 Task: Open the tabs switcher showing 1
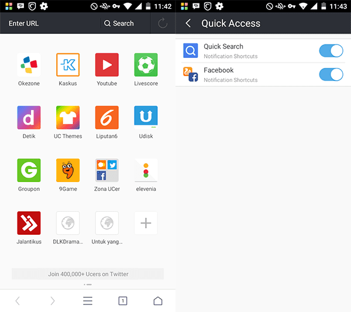click(123, 301)
